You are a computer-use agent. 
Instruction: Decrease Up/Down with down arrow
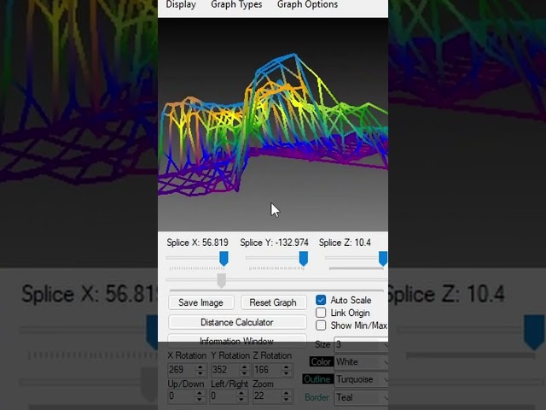click(x=200, y=399)
